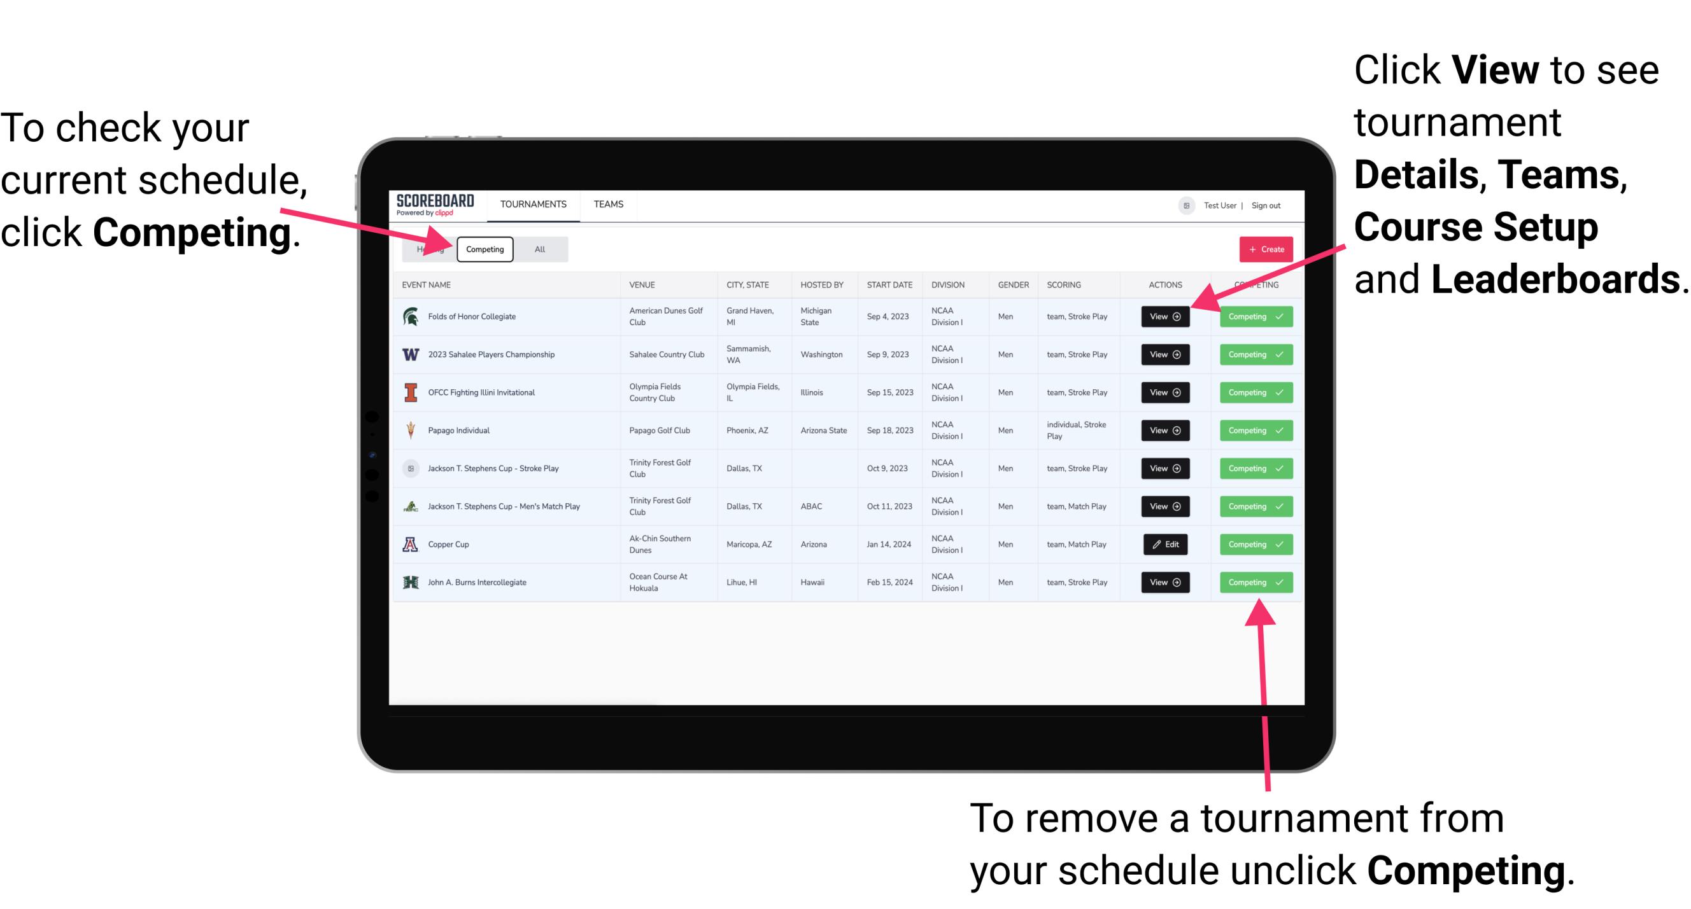Click the View icon for John A. Burns Intercollegiate
Viewport: 1691px width, 909px height.
click(1164, 582)
